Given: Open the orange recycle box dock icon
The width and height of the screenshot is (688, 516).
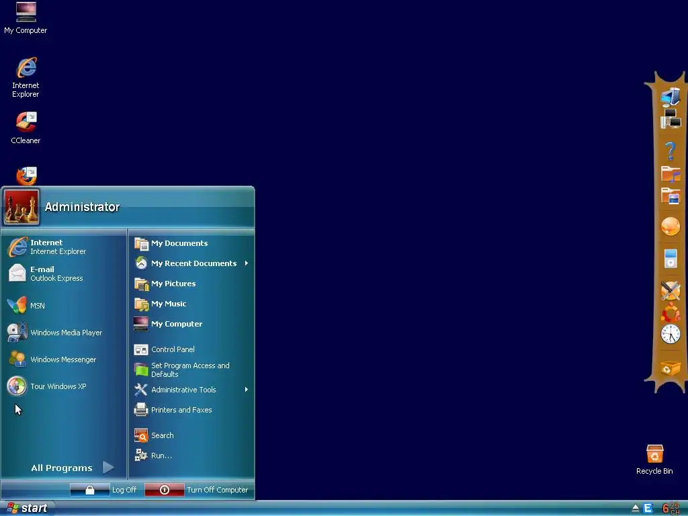Looking at the screenshot, I should [x=671, y=368].
